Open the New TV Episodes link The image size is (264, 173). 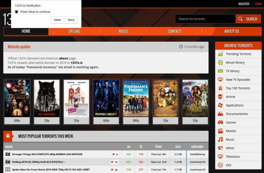[x=238, y=80]
